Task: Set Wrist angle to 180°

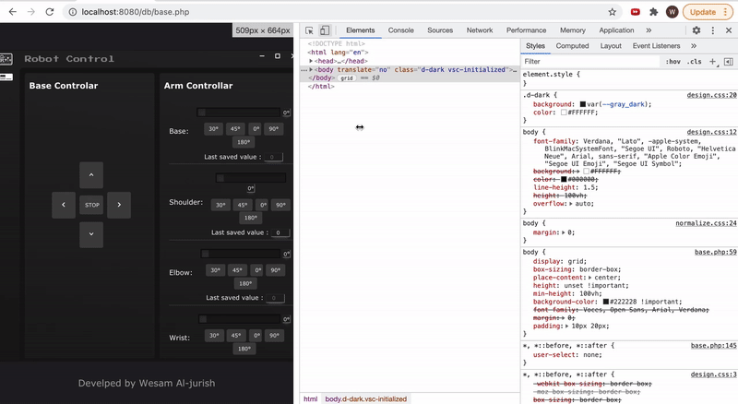Action: (x=244, y=349)
